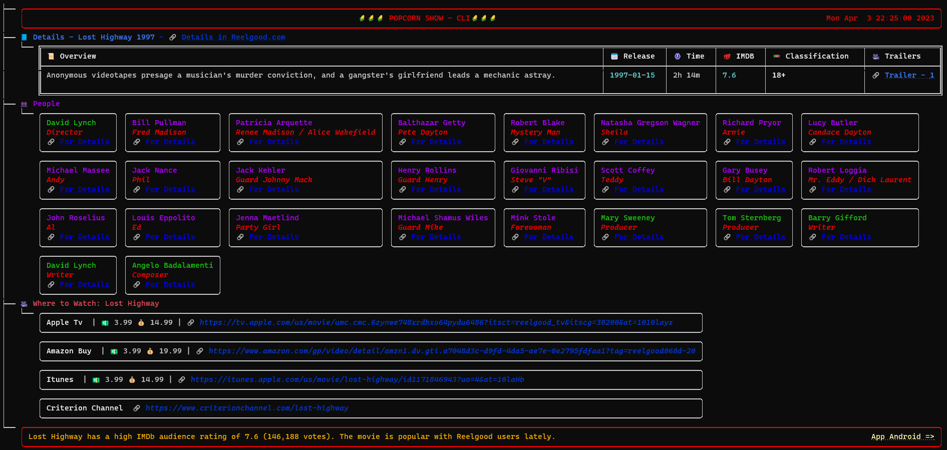Click Apple Tv rent price cash icon
The height and width of the screenshot is (450, 947).
pos(105,323)
